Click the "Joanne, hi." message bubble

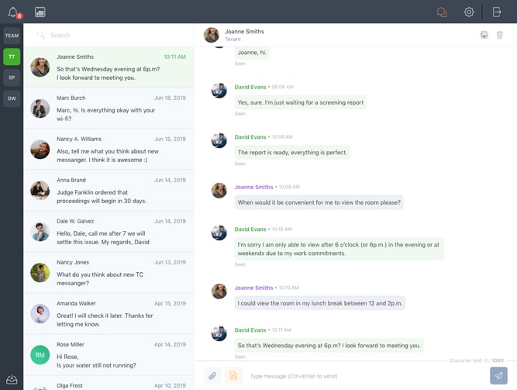[x=252, y=53]
